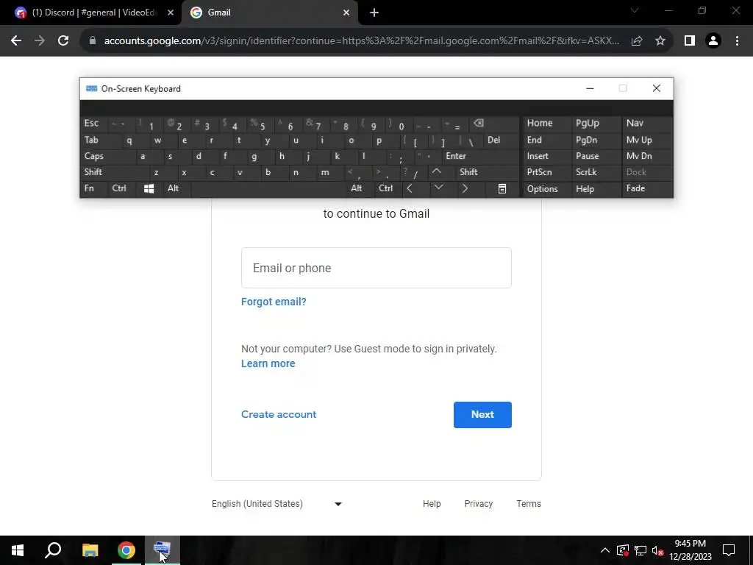The height and width of the screenshot is (565, 753).
Task: Click the context menu key on keyboard
Action: pos(502,189)
